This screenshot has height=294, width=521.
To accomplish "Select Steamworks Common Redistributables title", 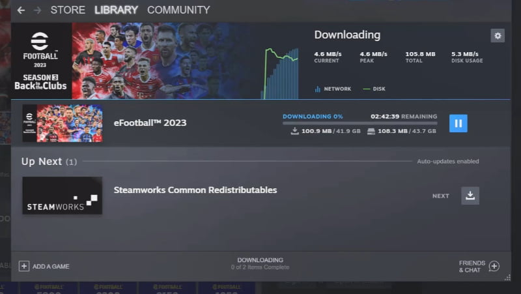I will point(195,190).
